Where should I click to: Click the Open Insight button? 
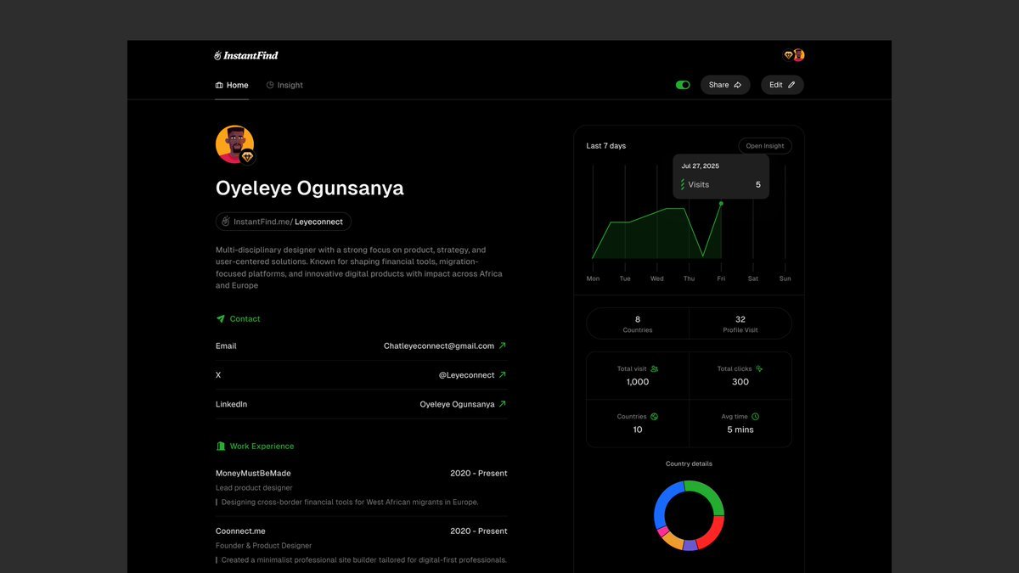[765, 146]
